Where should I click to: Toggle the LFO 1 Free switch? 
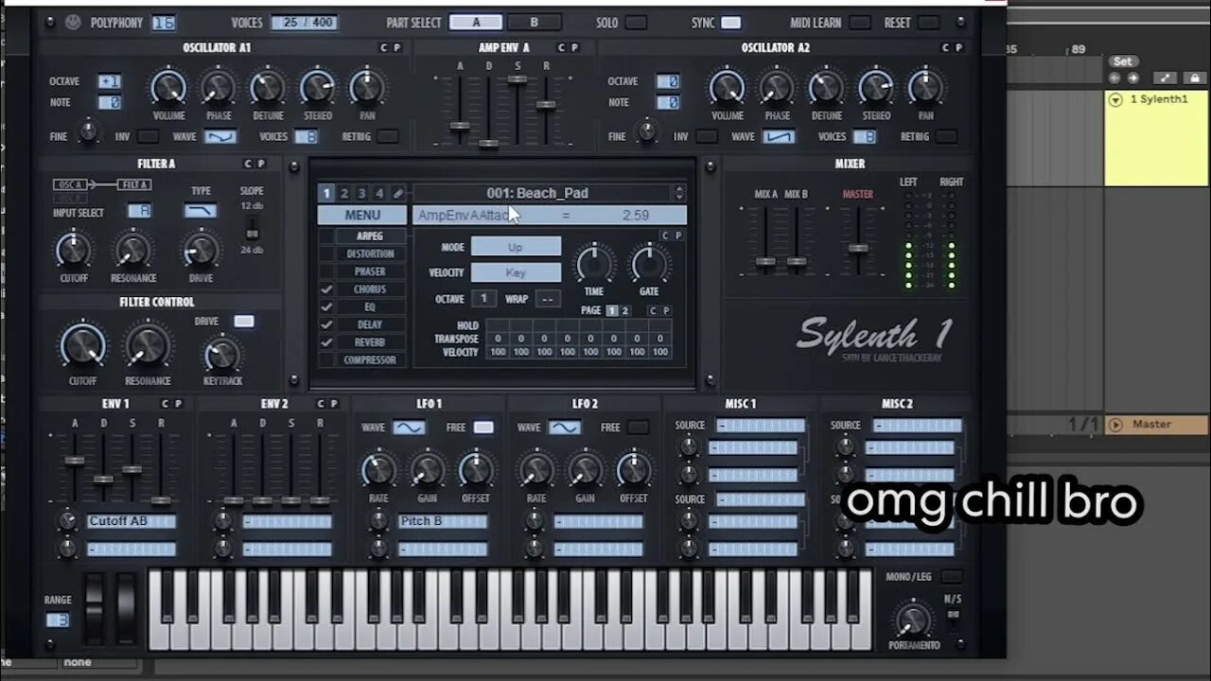(x=483, y=428)
